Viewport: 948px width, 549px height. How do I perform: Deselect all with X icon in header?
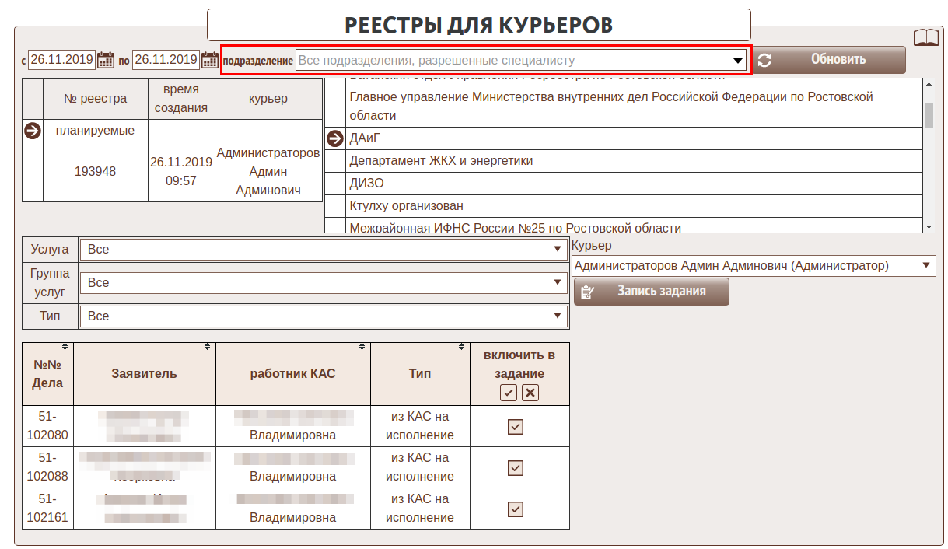[530, 393]
